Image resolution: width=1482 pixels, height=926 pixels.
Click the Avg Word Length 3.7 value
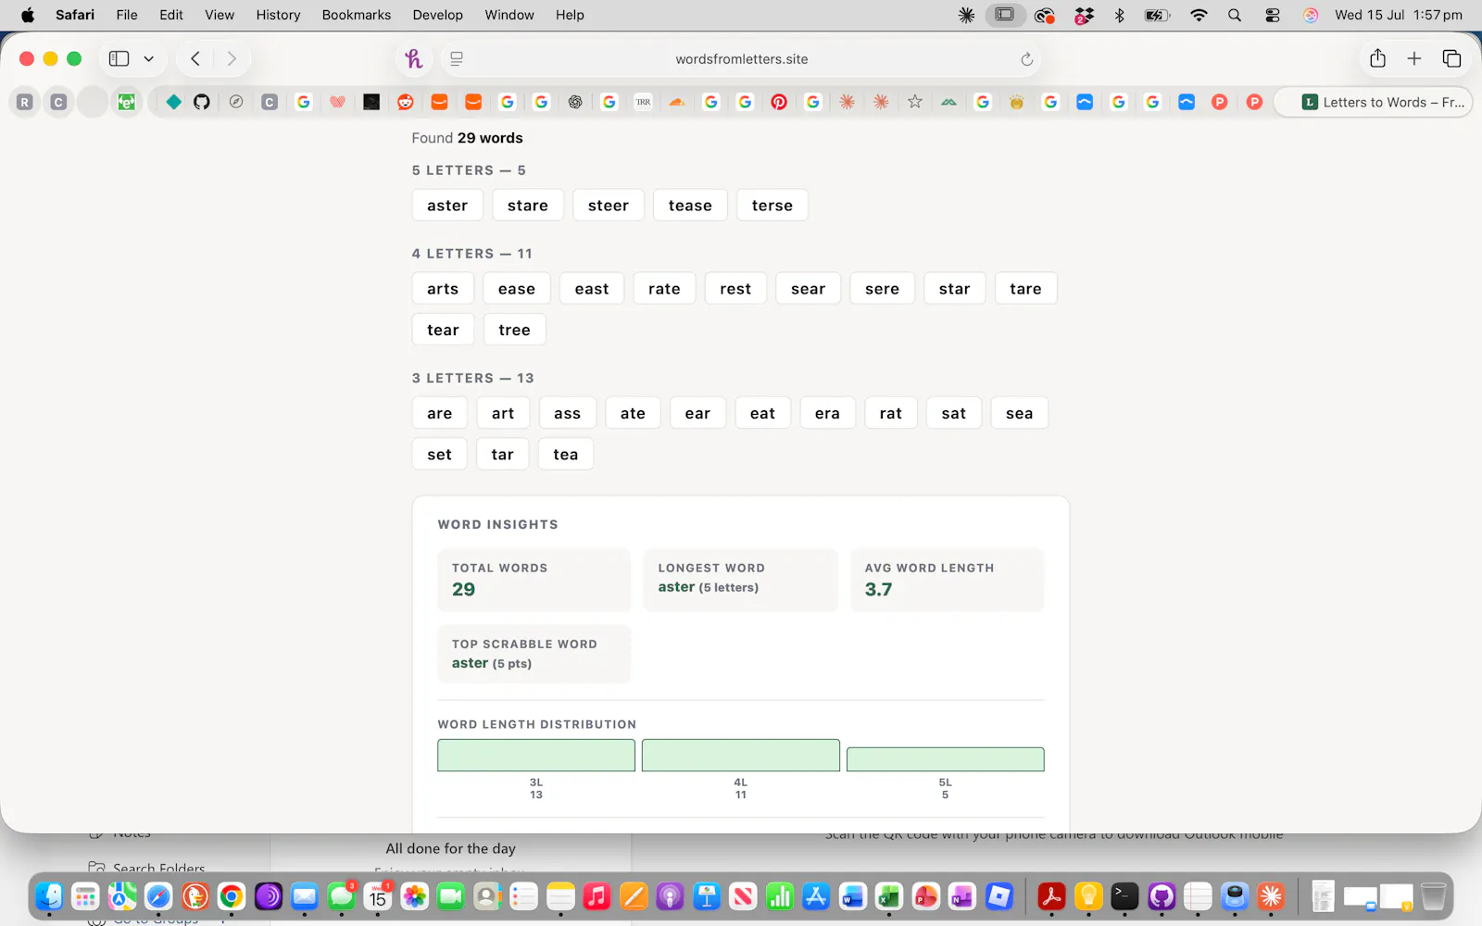(879, 590)
